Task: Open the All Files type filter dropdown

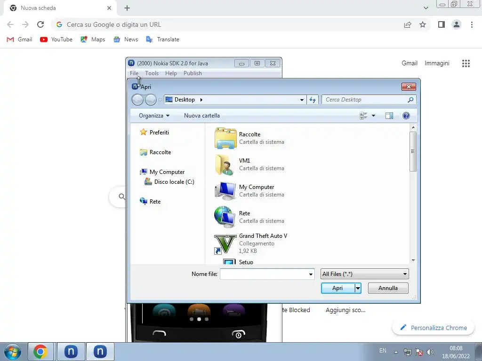Action: pos(365,274)
